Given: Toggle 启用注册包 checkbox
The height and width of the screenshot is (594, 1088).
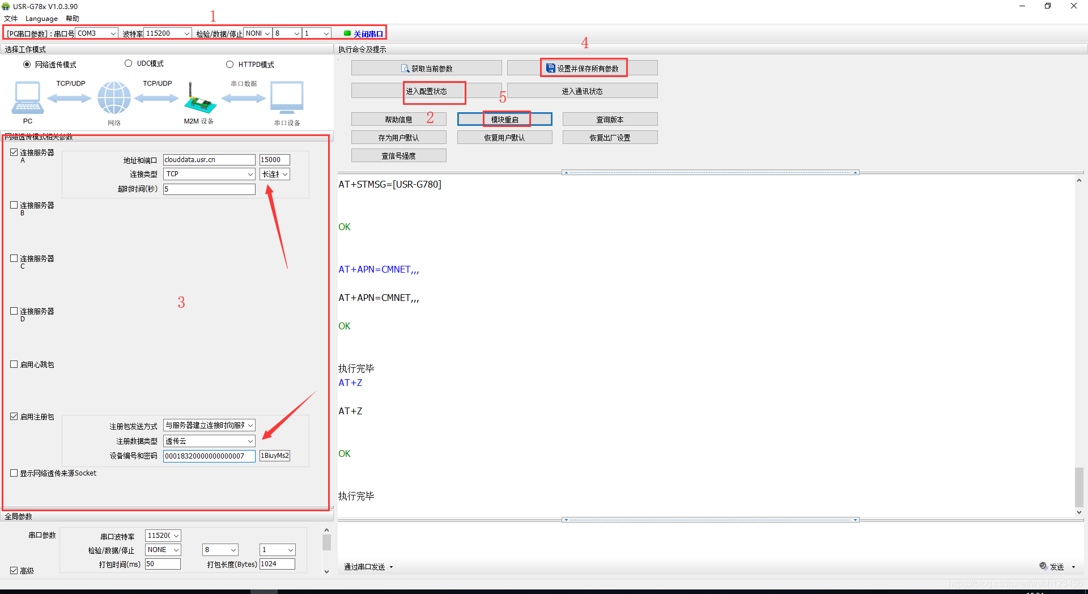Looking at the screenshot, I should (14, 416).
